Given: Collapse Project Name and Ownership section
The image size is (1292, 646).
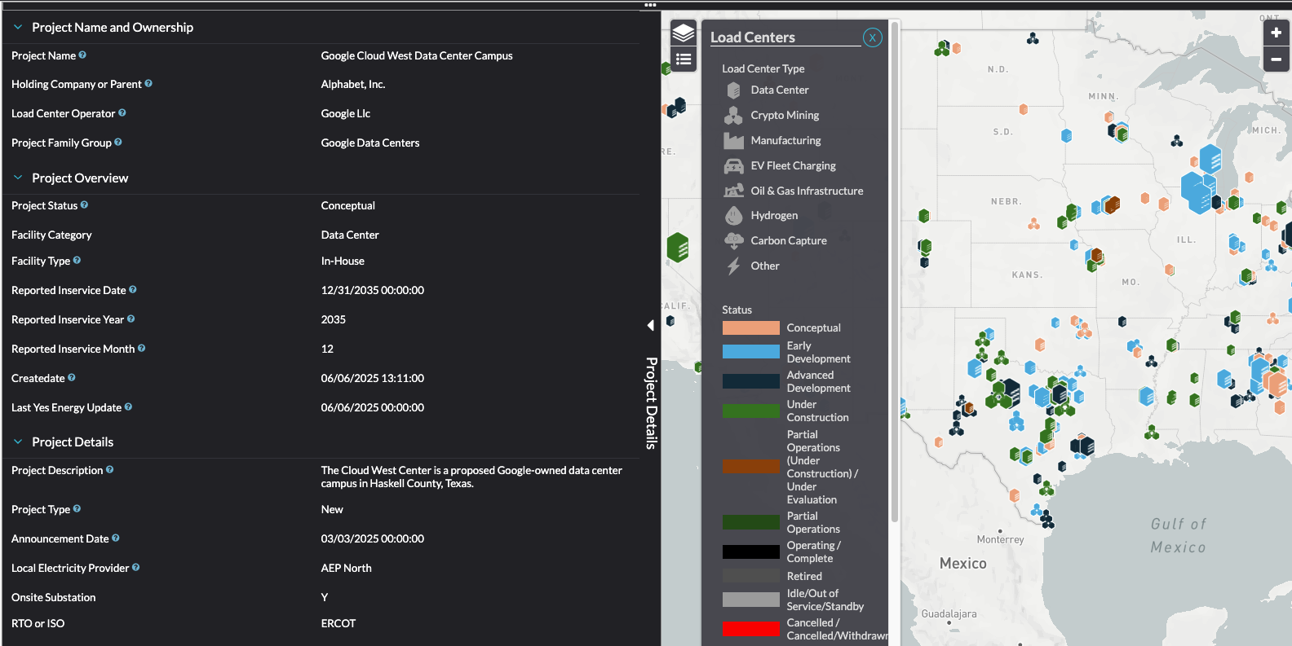Looking at the screenshot, I should coord(18,27).
